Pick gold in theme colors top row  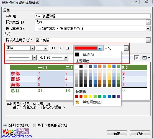pos(109,66)
